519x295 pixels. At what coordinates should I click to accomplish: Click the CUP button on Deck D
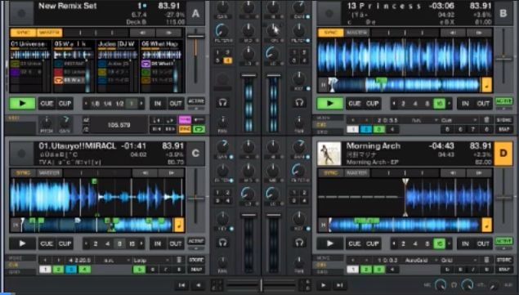[373, 244]
